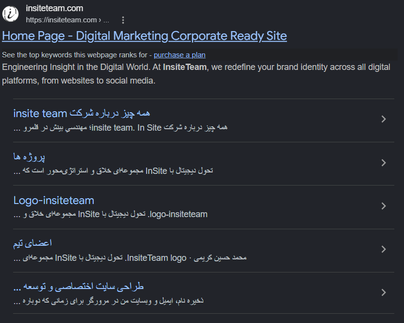Image resolution: width=404 pixels, height=323 pixels.
Task: Open the طراحی سایت اختصاصی و توسعه sitelink
Action: pyautogui.click(x=78, y=287)
